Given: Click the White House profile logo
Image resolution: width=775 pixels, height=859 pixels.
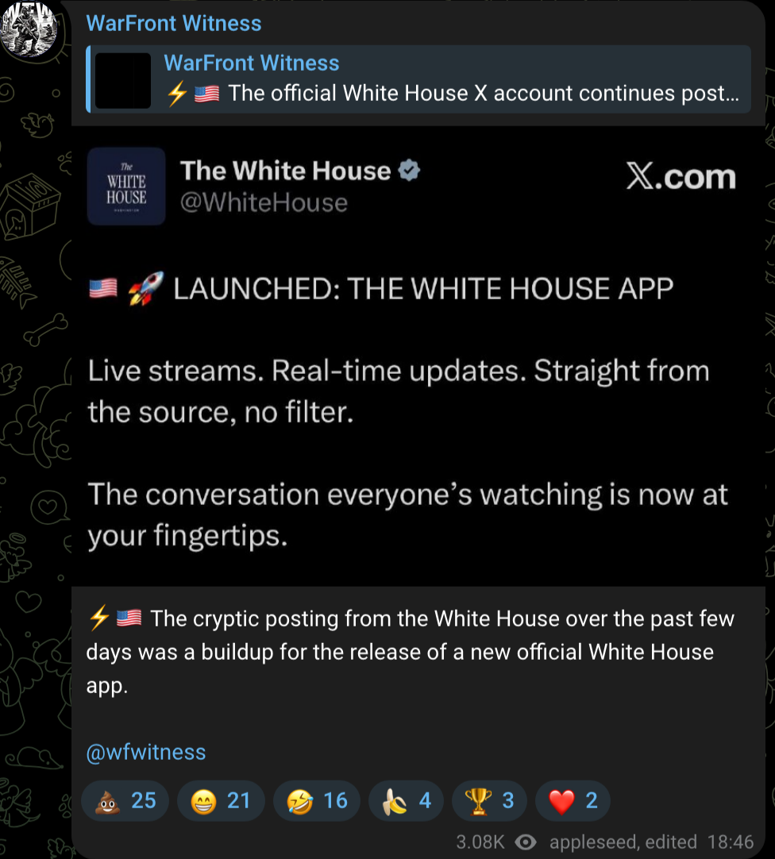Looking at the screenshot, I should point(126,187).
